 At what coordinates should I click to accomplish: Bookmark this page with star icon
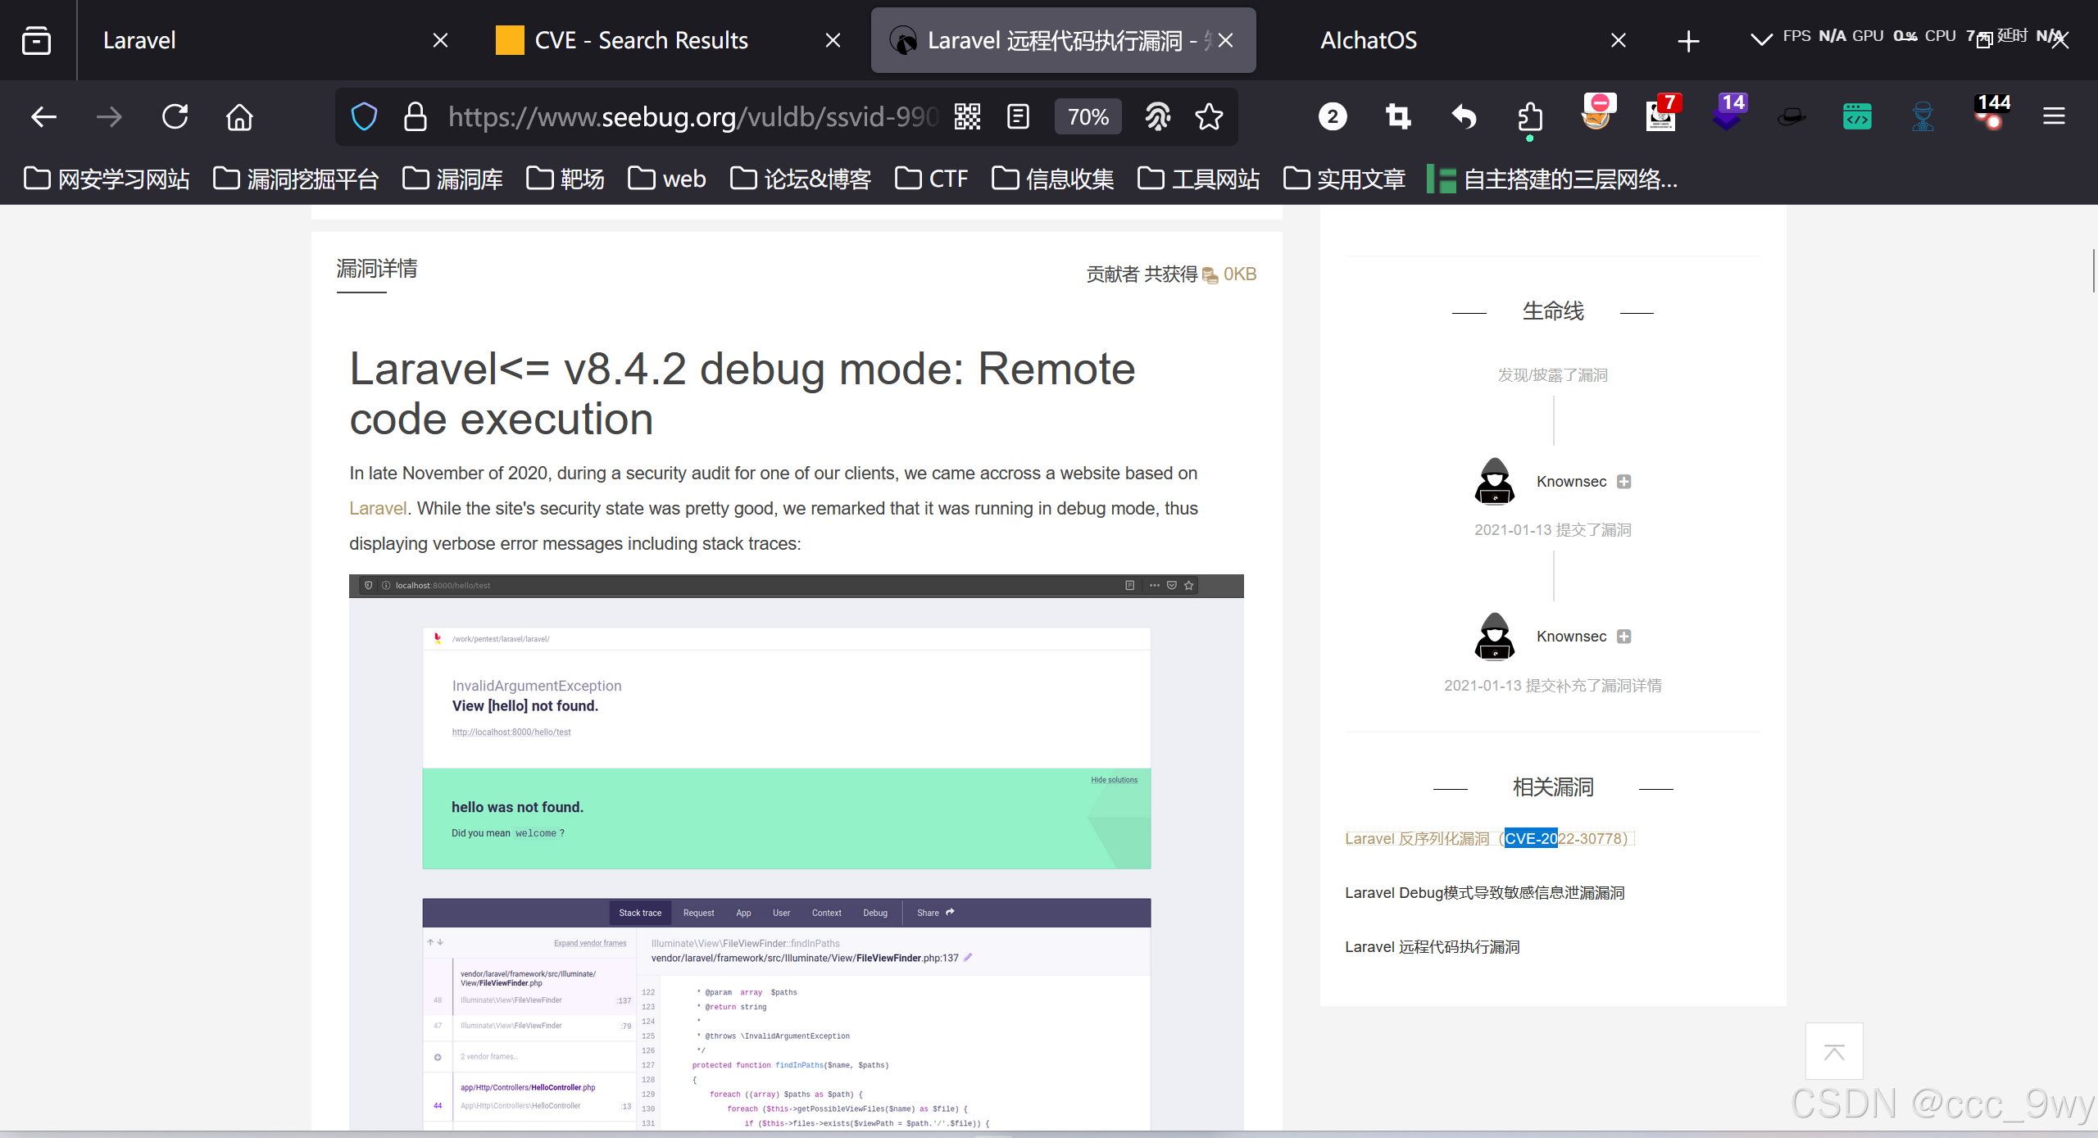(1209, 117)
